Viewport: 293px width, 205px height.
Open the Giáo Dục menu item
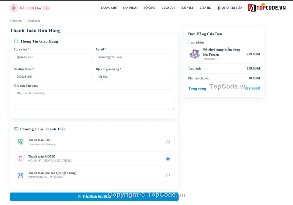click(168, 8)
